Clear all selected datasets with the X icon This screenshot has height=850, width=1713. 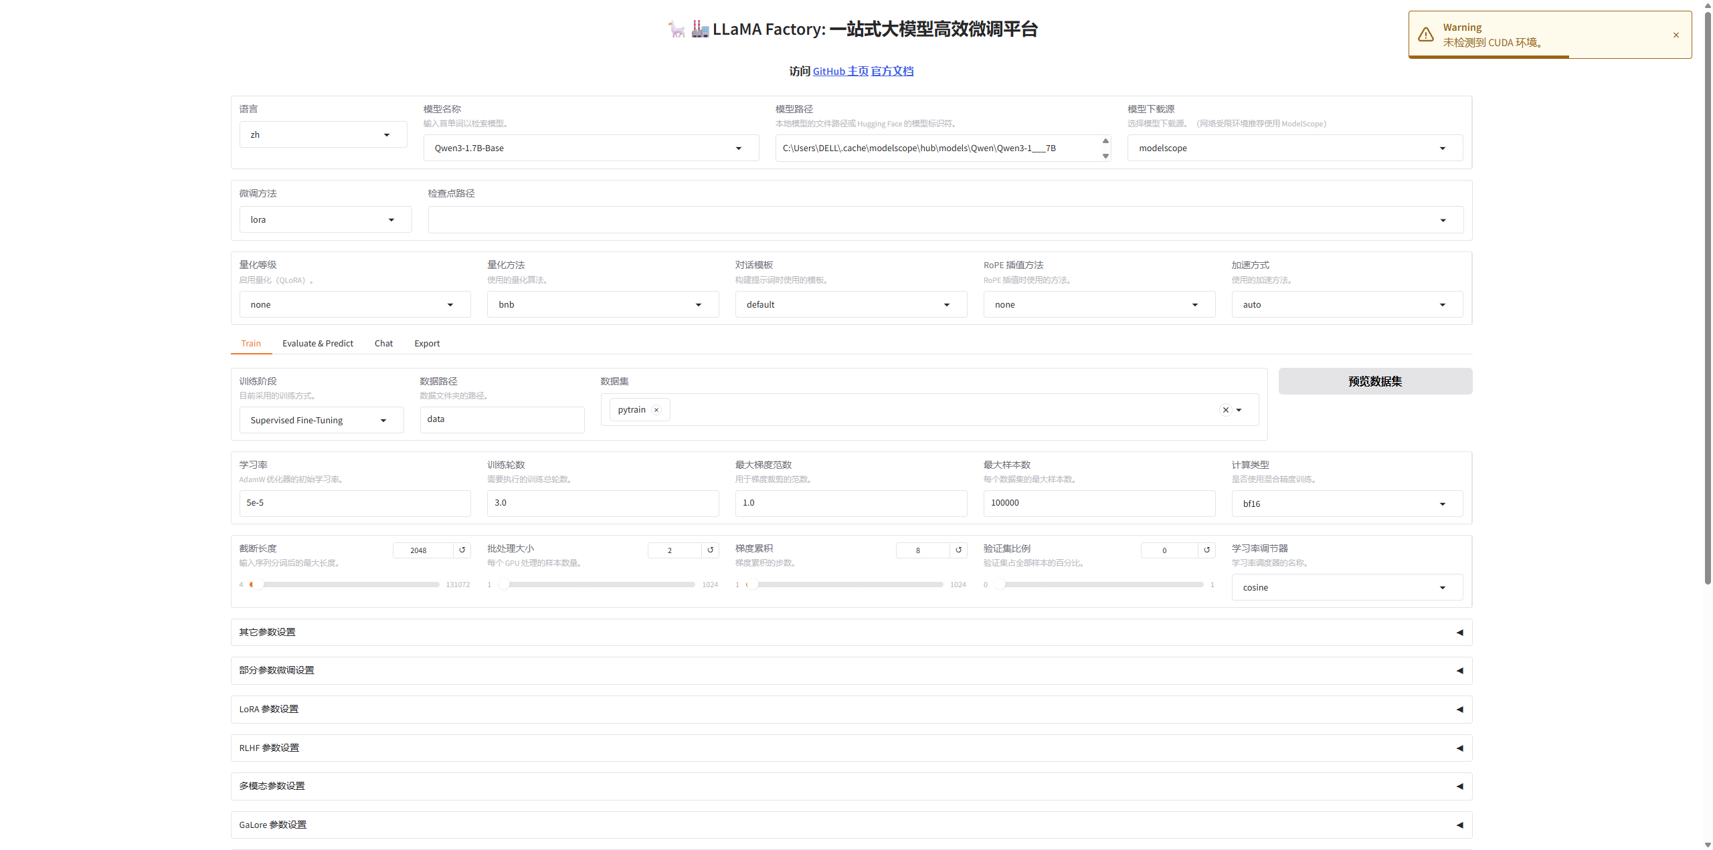pos(1225,410)
